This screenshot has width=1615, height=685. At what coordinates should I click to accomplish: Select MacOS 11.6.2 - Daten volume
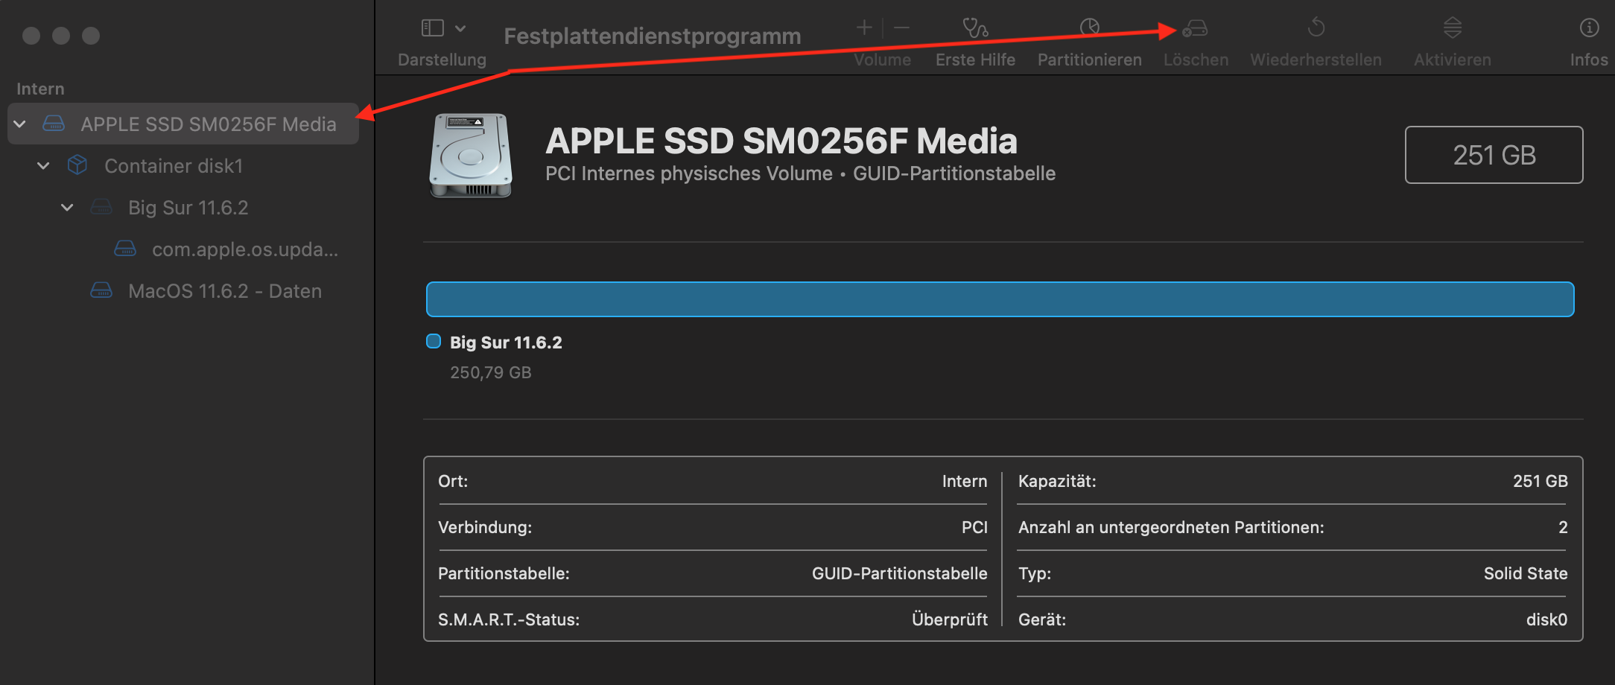tap(224, 290)
